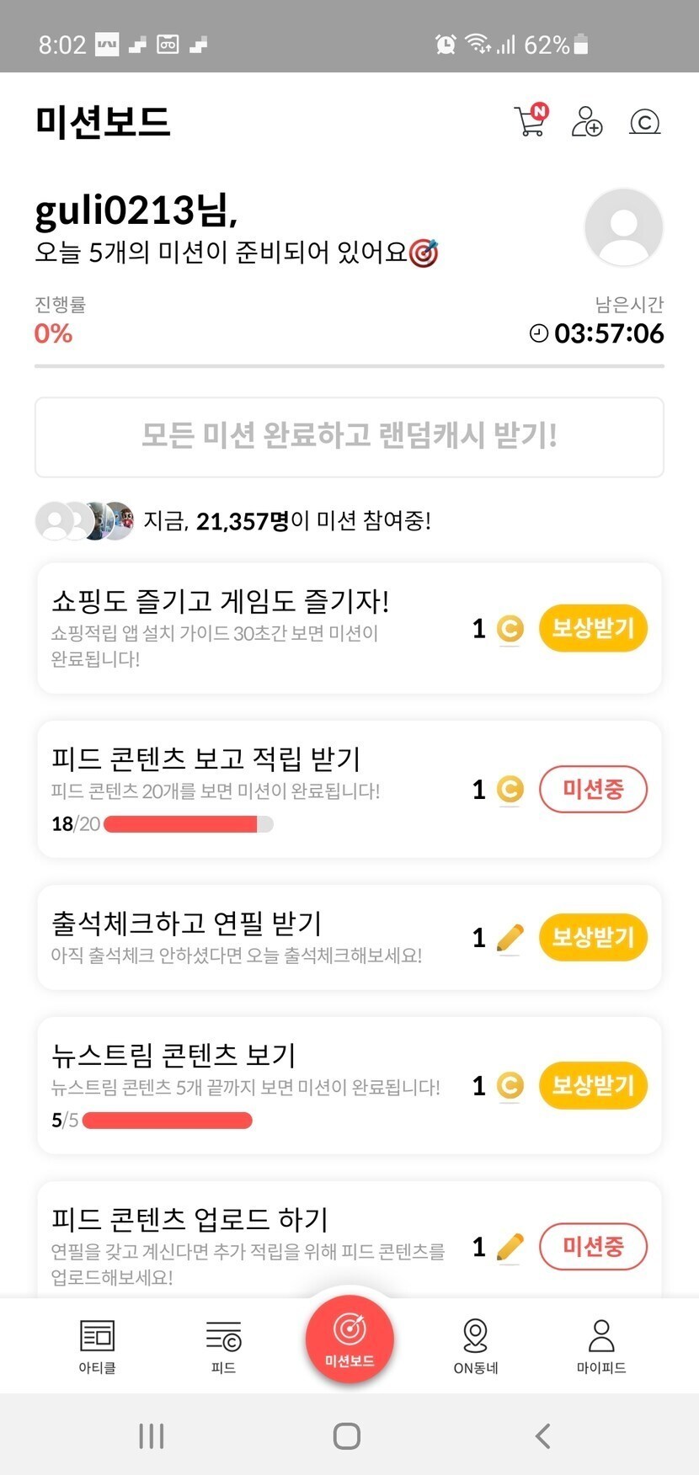Open the cash coin icon in header
Viewport: 699px width, 1475px height.
point(645,122)
